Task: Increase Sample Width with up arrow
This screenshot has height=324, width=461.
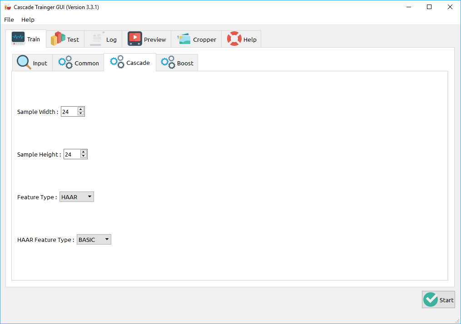Action: 80,109
